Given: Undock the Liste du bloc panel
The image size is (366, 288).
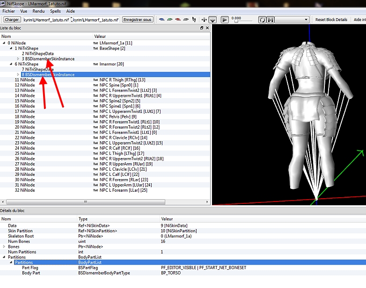Looking at the screenshot, I should click(x=202, y=28).
